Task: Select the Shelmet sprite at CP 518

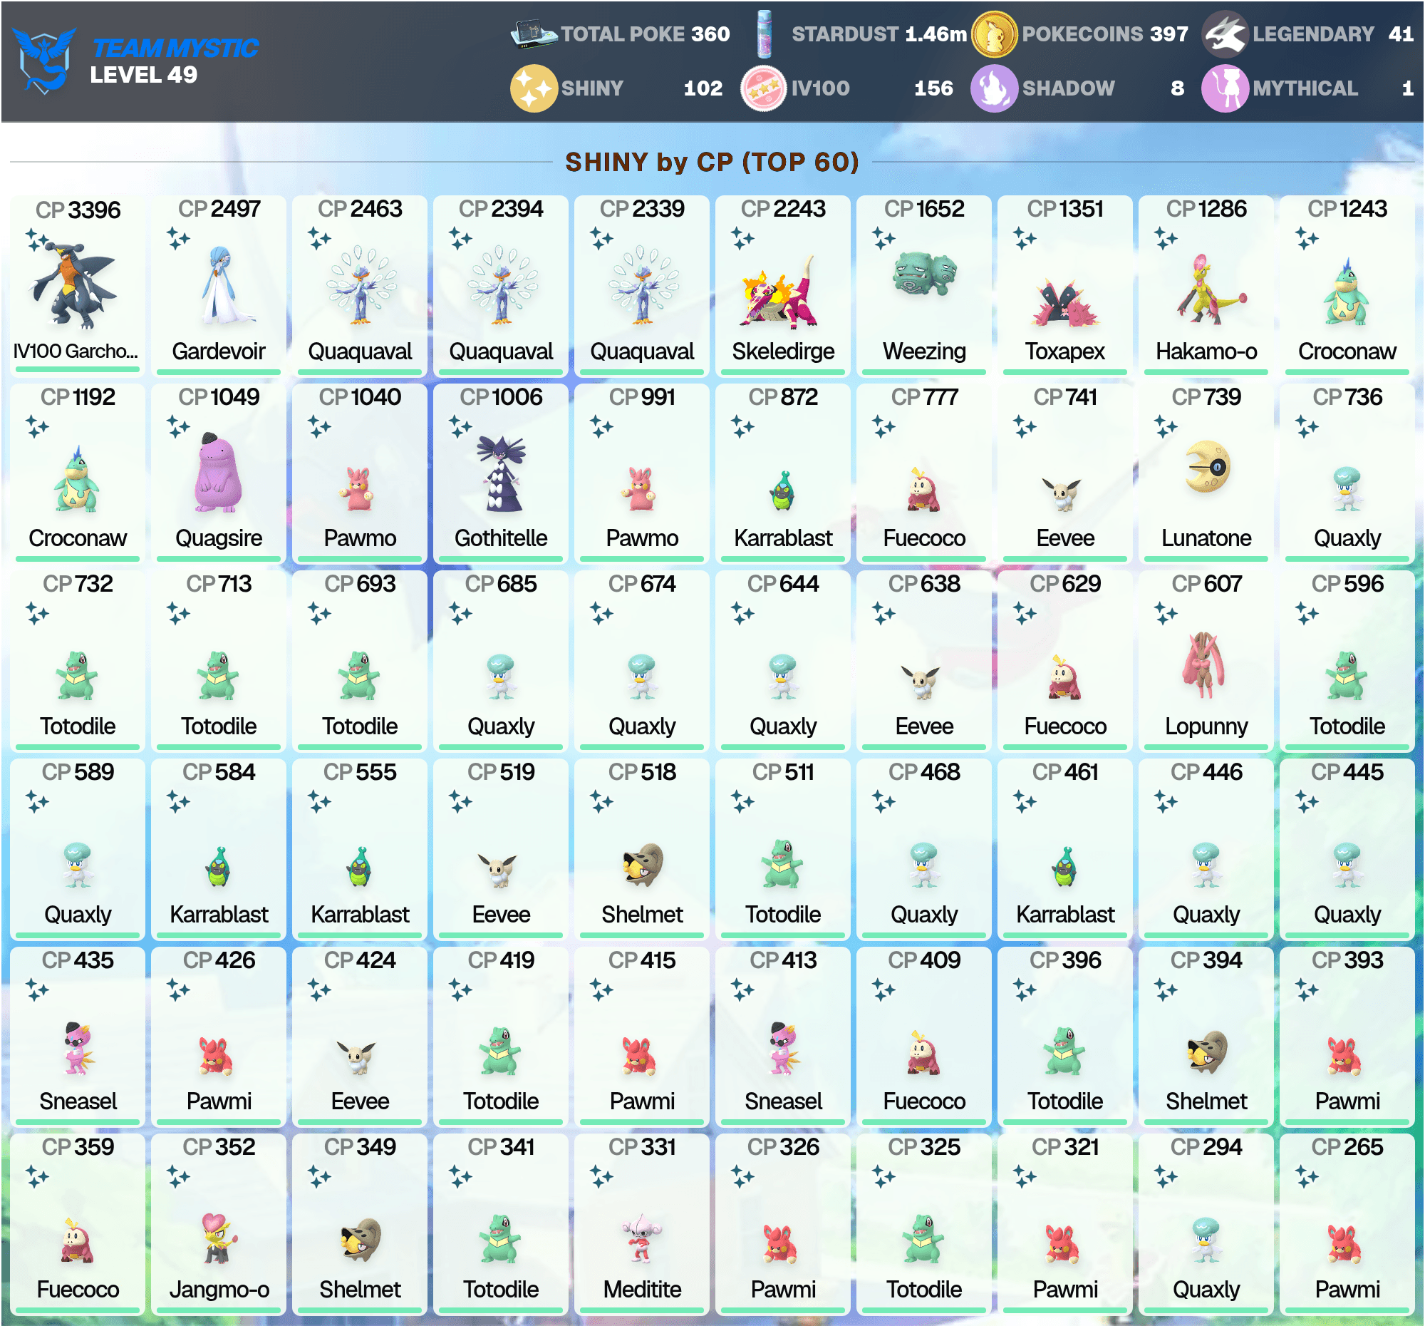Action: (642, 864)
